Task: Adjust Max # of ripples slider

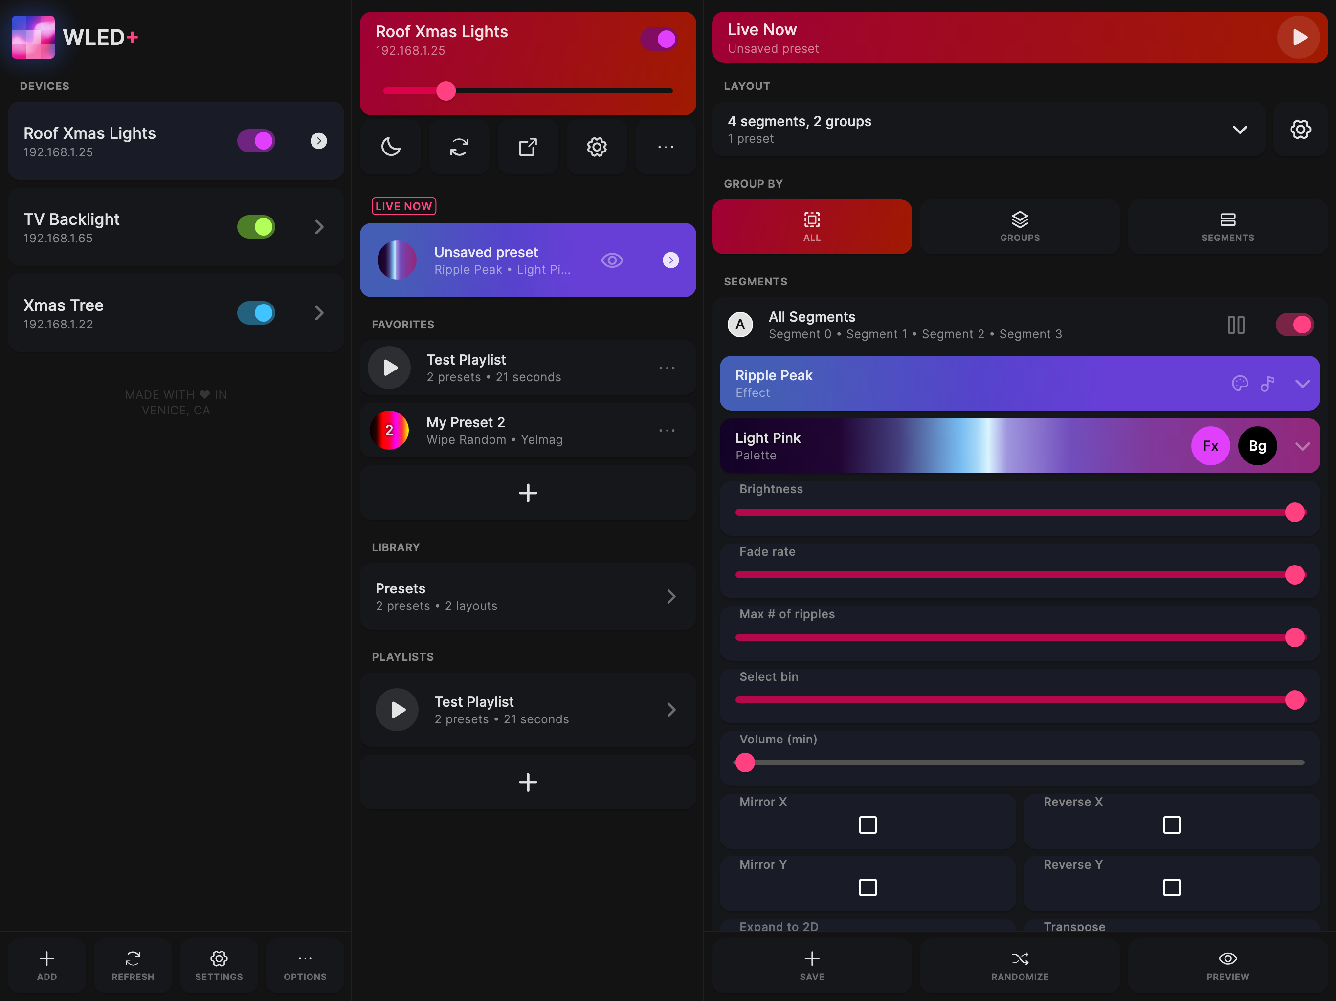Action: point(1020,637)
